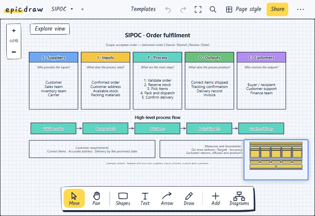315x216 pixels.
Task: Open Page style settings
Action: [243, 9]
